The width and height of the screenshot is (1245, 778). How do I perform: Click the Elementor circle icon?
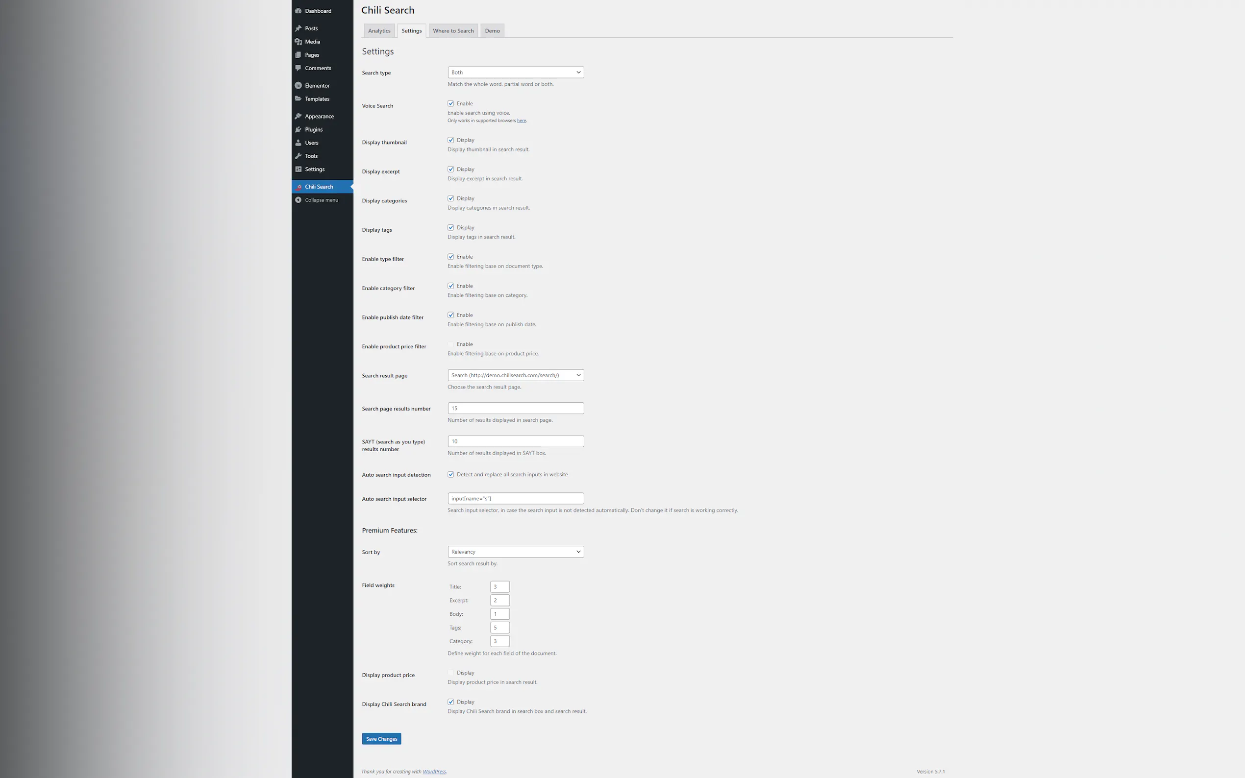tap(298, 85)
